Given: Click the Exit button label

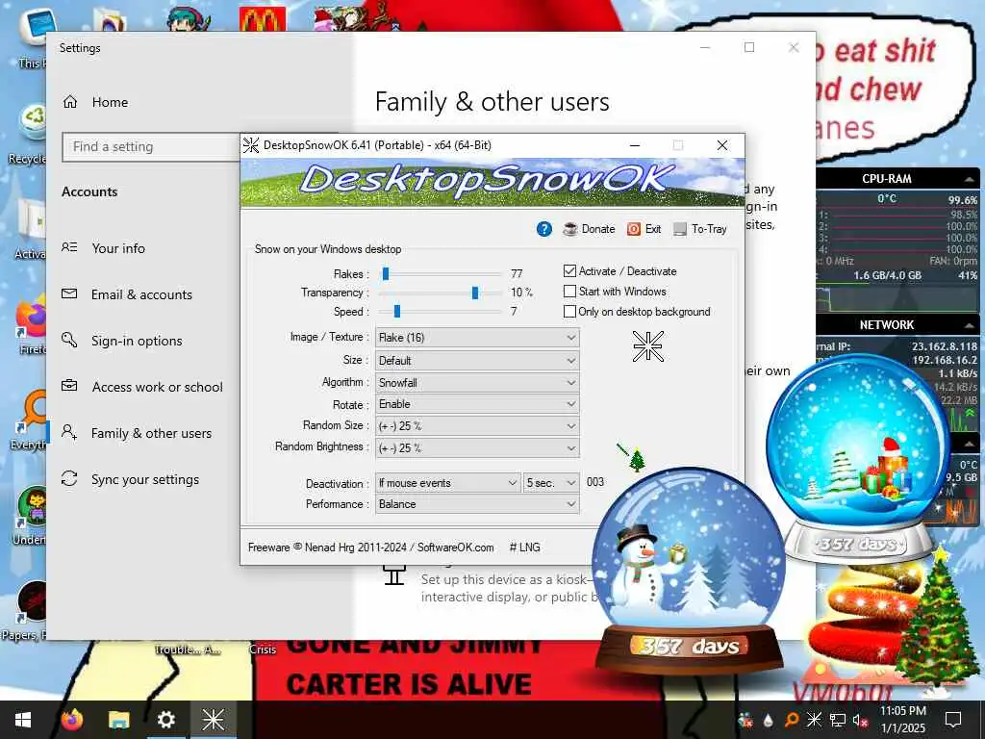Looking at the screenshot, I should click(653, 229).
